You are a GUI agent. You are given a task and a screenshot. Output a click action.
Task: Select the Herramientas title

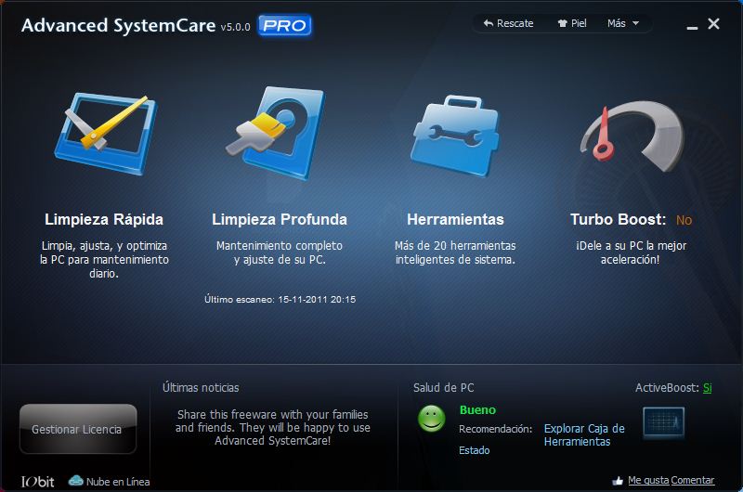pos(455,219)
